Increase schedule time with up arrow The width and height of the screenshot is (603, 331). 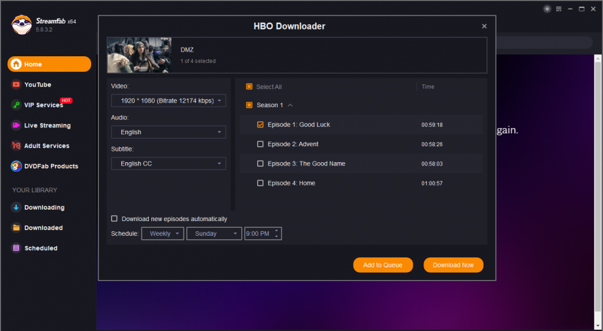(277, 230)
